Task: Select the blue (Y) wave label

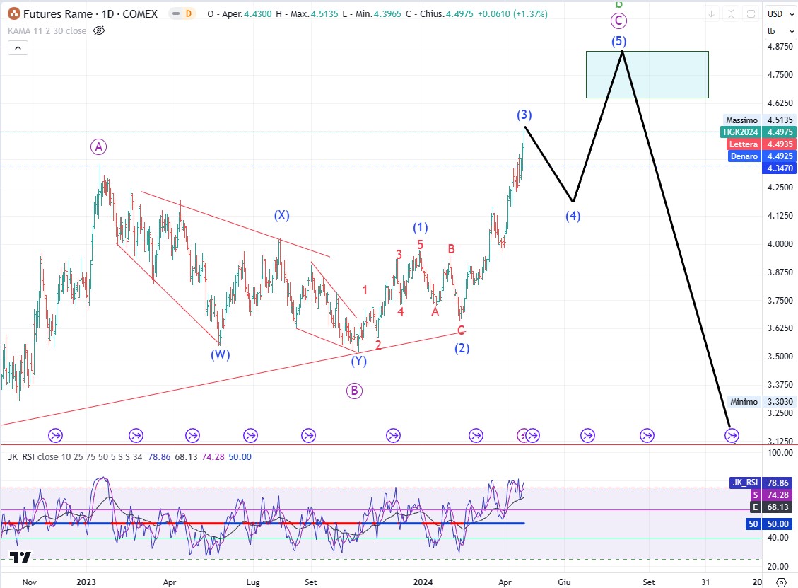Action: click(x=359, y=362)
